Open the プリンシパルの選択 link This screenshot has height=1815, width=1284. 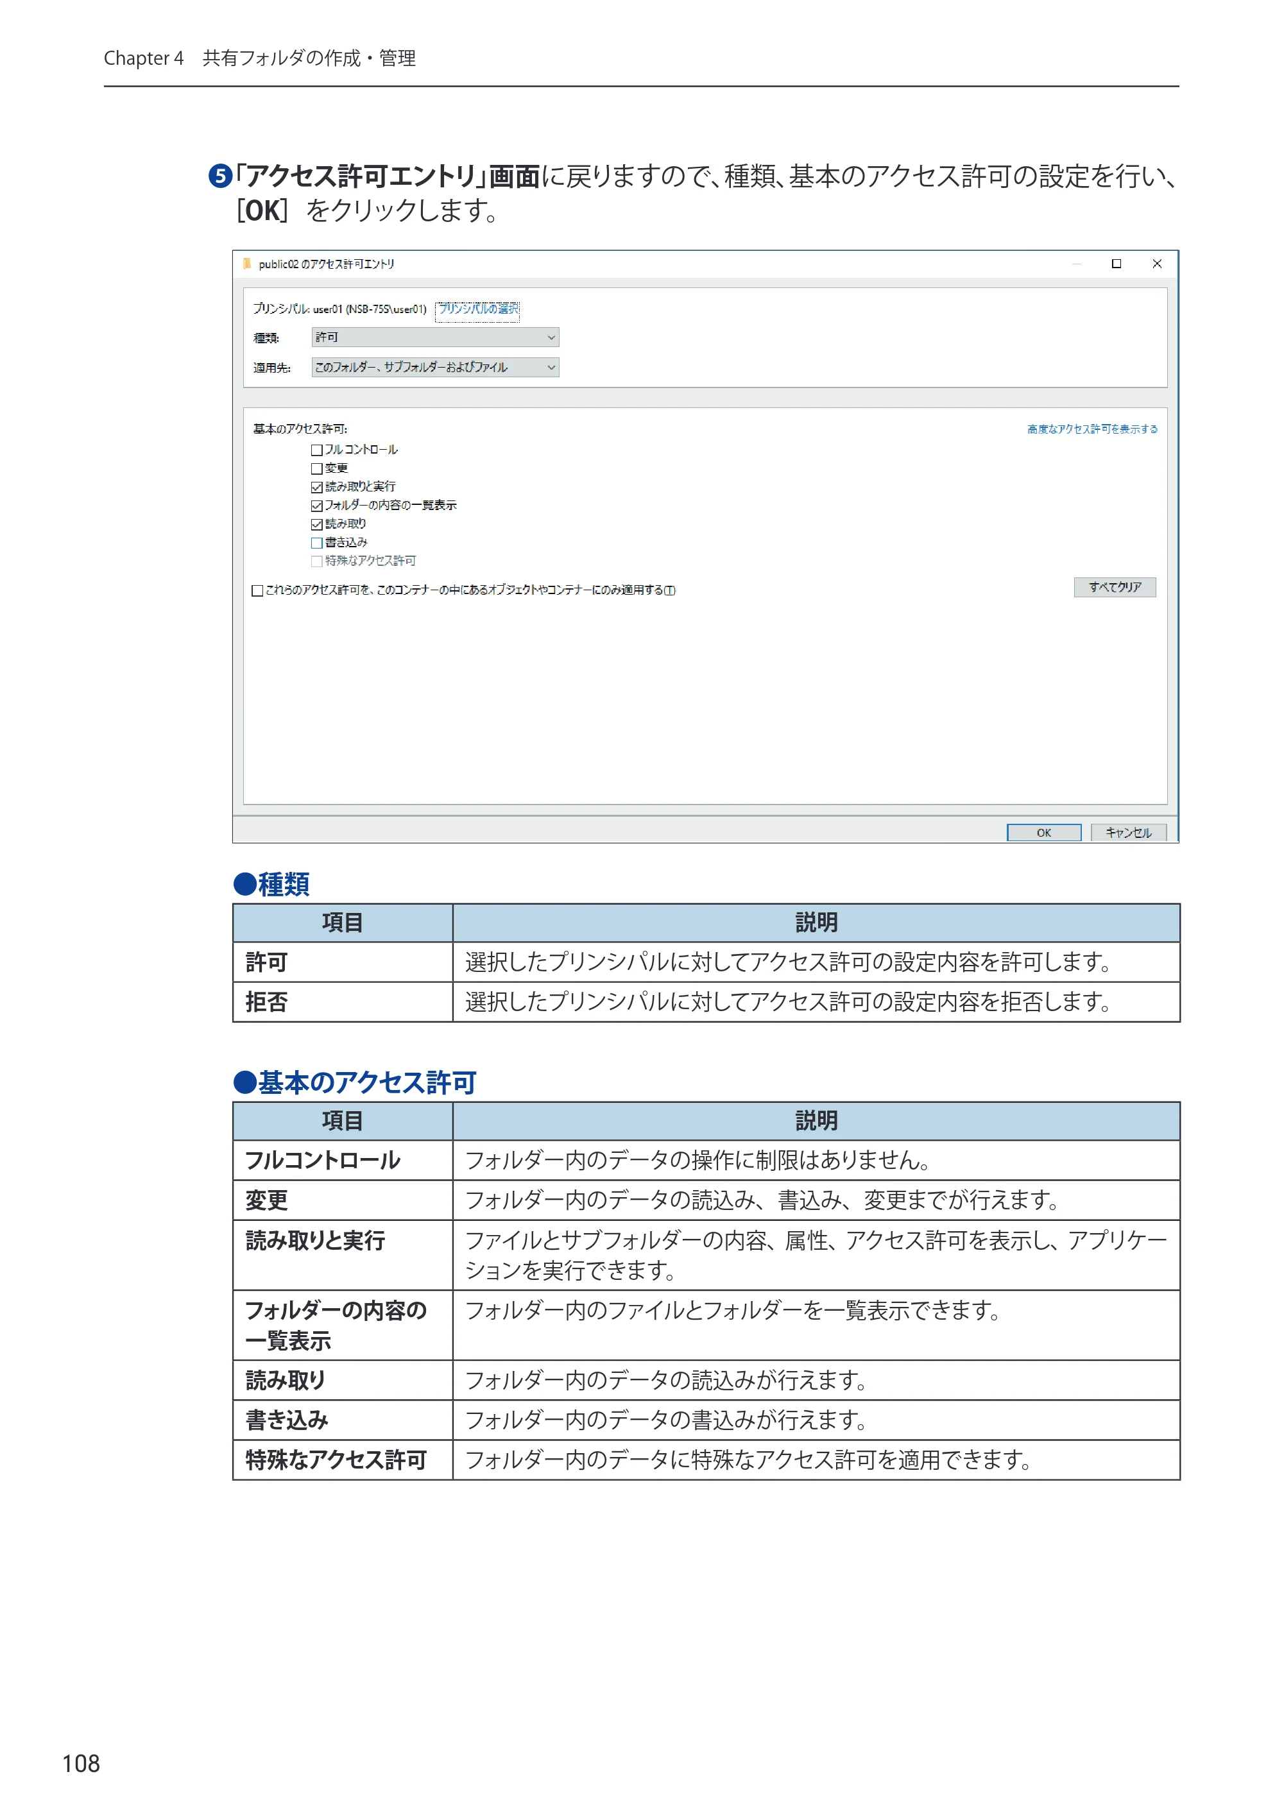pyautogui.click(x=477, y=309)
